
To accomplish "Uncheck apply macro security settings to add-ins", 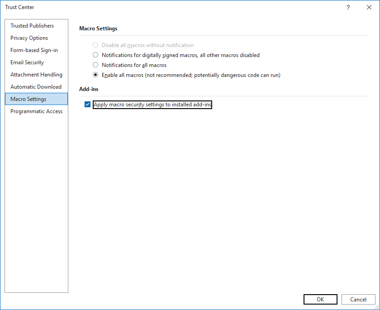I will pos(87,105).
